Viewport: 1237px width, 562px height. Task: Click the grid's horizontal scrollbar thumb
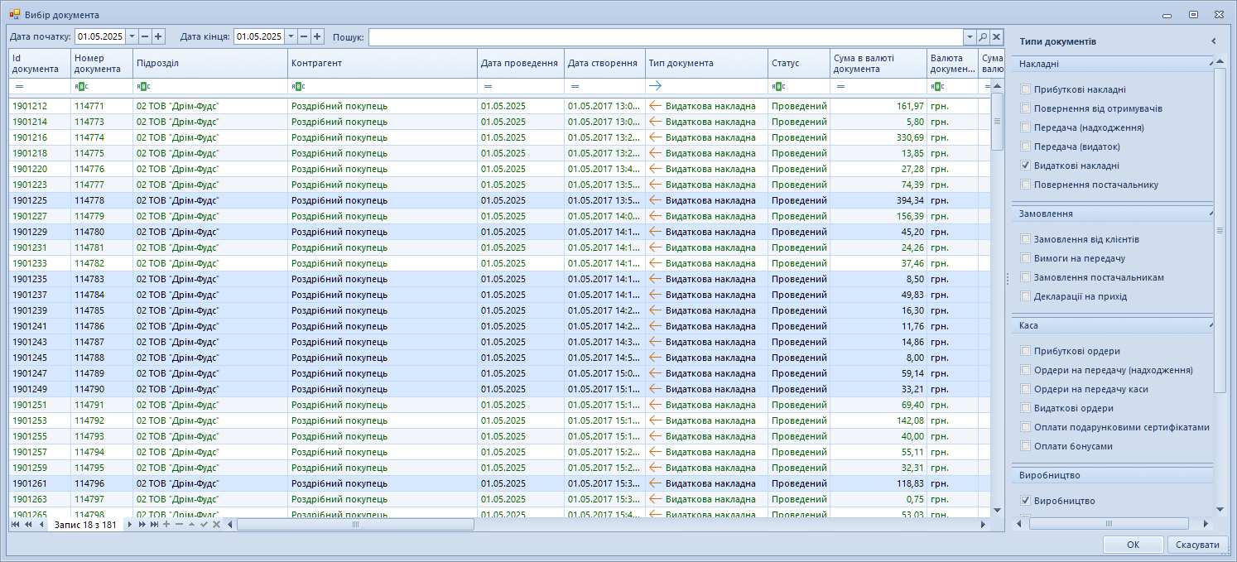click(x=355, y=525)
